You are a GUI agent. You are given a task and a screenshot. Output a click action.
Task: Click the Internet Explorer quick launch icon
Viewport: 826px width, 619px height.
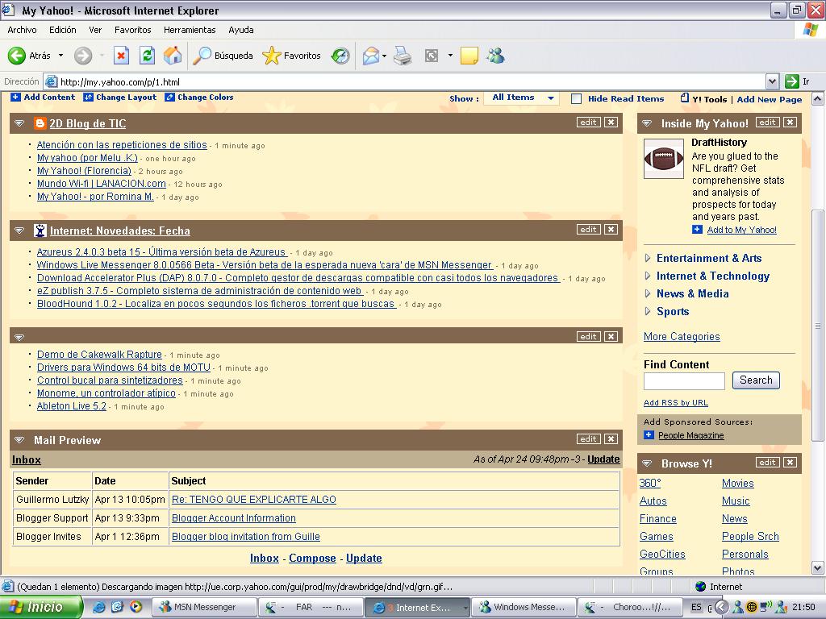click(x=98, y=607)
